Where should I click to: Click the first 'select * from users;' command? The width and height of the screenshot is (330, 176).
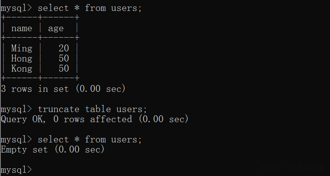click(x=90, y=8)
